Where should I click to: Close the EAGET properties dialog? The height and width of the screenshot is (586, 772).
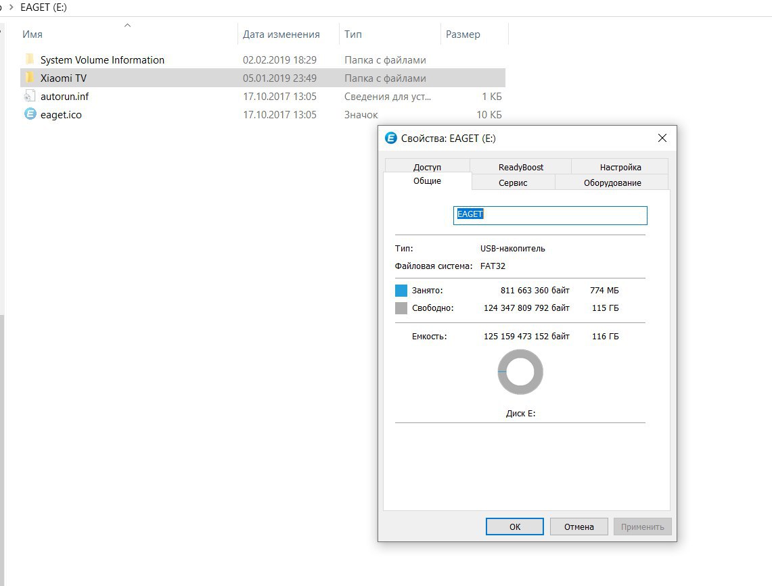[662, 139]
